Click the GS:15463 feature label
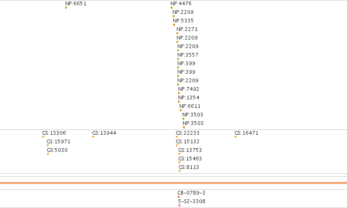This screenshot has width=347, height=208. (x=190, y=158)
